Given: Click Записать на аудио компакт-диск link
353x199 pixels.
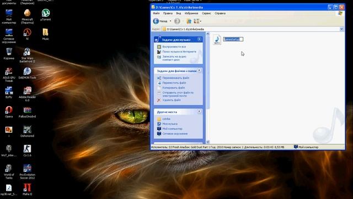Looking at the screenshot, I should [174, 58].
